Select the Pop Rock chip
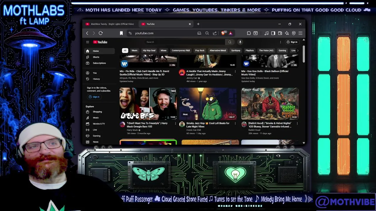 coord(200,50)
